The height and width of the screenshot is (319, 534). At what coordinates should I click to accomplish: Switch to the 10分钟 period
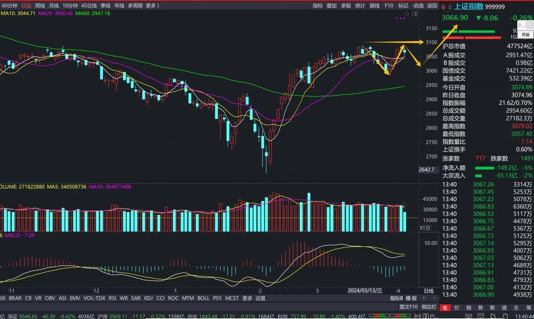[x=70, y=5]
